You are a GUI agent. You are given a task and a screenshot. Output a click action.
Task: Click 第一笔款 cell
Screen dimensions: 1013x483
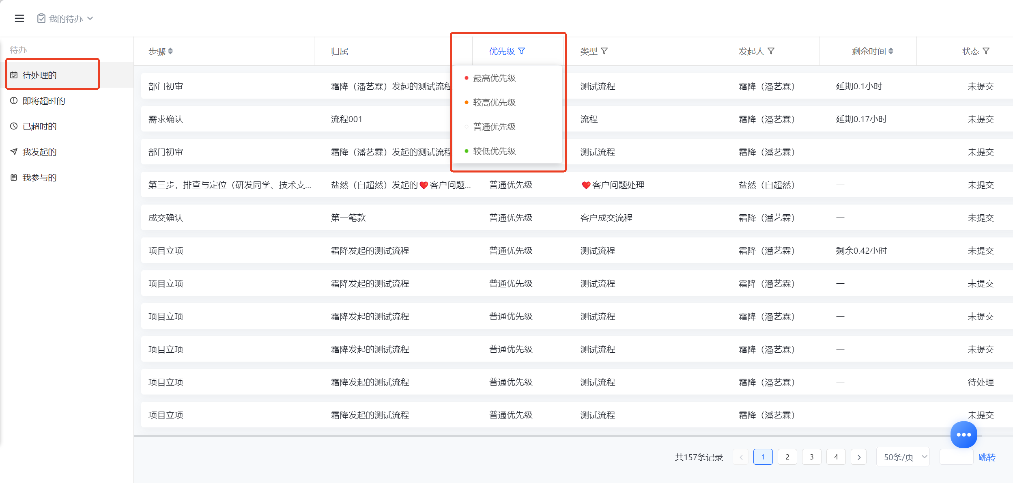pos(348,218)
